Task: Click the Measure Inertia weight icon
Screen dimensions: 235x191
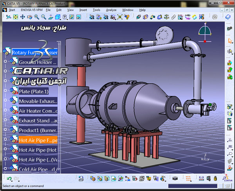Action: pyautogui.click(x=215, y=178)
